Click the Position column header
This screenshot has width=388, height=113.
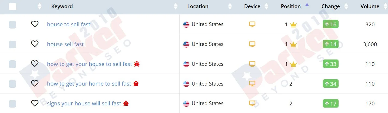(x=291, y=6)
